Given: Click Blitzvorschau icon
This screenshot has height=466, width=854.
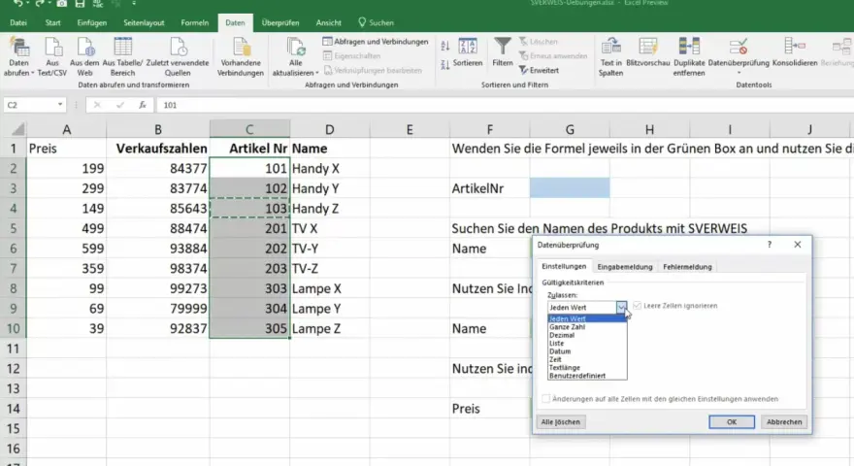Looking at the screenshot, I should point(647,48).
